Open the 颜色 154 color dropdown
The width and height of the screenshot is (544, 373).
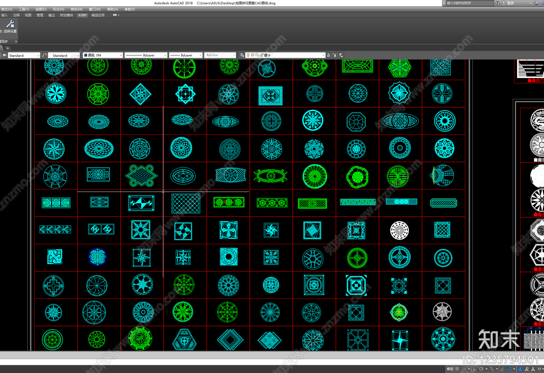(x=103, y=55)
